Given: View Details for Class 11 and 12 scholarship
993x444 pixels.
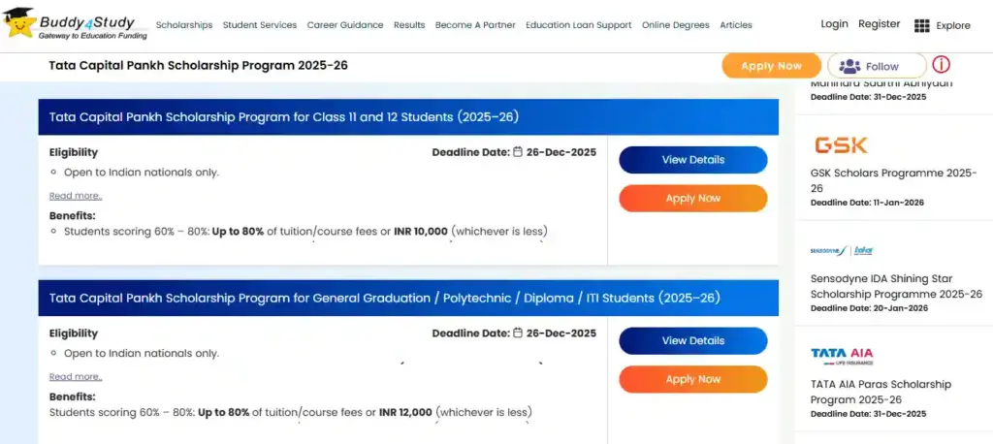Looking at the screenshot, I should (692, 160).
